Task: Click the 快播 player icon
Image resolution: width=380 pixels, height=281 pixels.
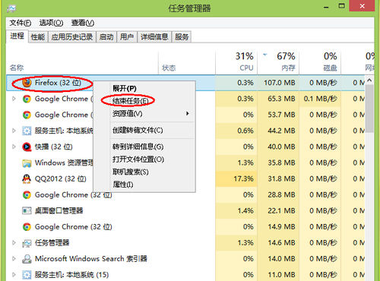Action: [27, 147]
